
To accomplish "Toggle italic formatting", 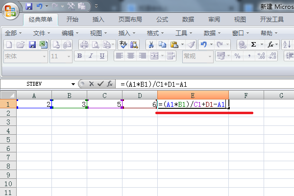I will (91, 56).
